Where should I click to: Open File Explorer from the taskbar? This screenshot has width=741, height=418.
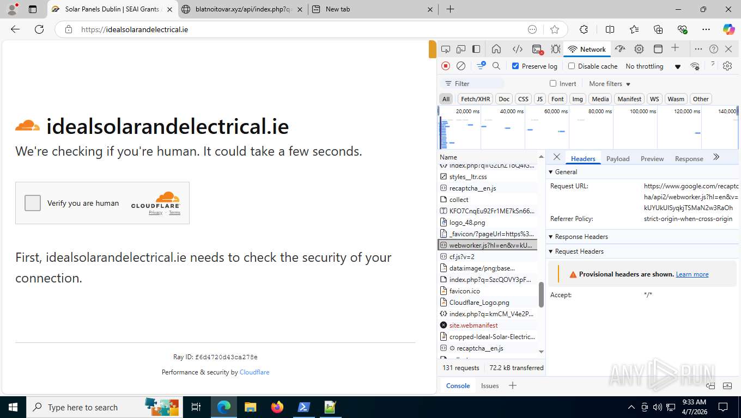coord(250,407)
